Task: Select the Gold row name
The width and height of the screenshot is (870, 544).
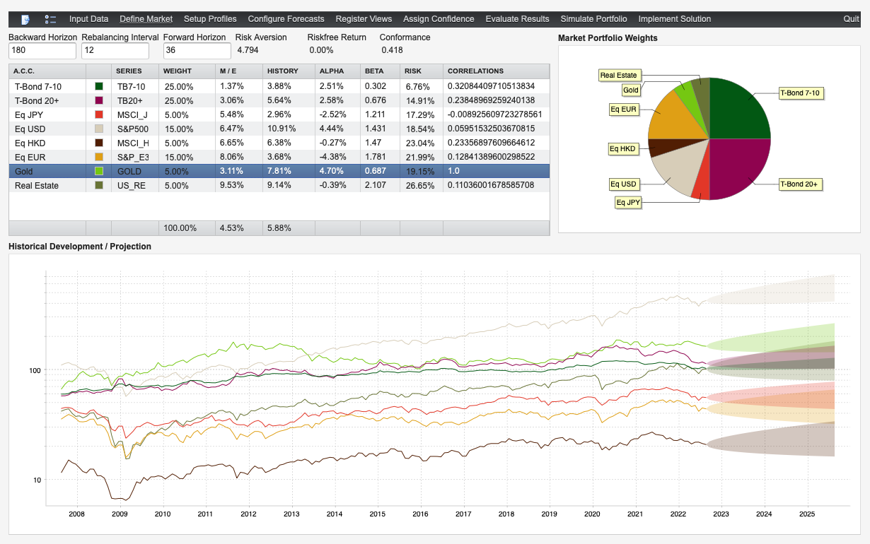Action: [x=24, y=171]
